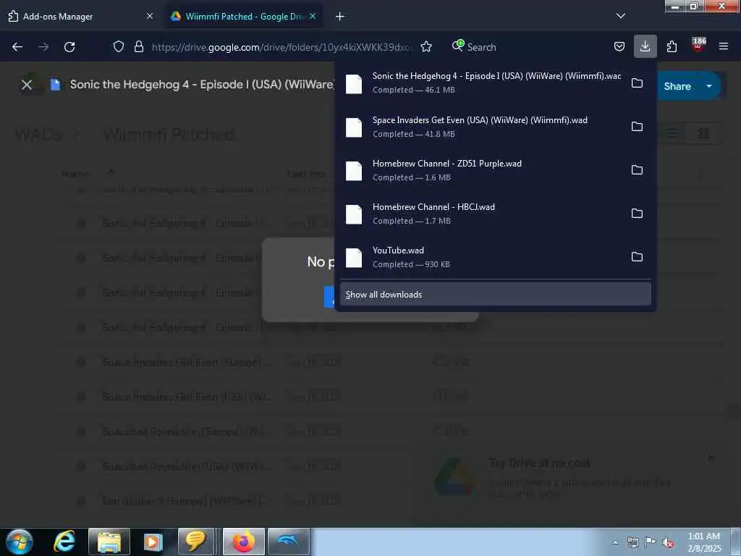Show ZD51 Purple.wad in folder
741x556 pixels.
point(637,169)
